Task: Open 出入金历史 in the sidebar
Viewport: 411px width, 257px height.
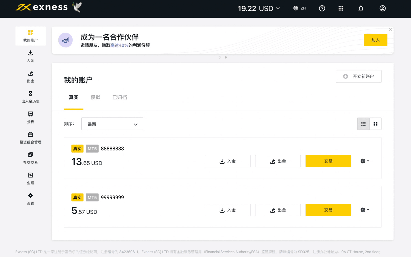Action: 30,97
